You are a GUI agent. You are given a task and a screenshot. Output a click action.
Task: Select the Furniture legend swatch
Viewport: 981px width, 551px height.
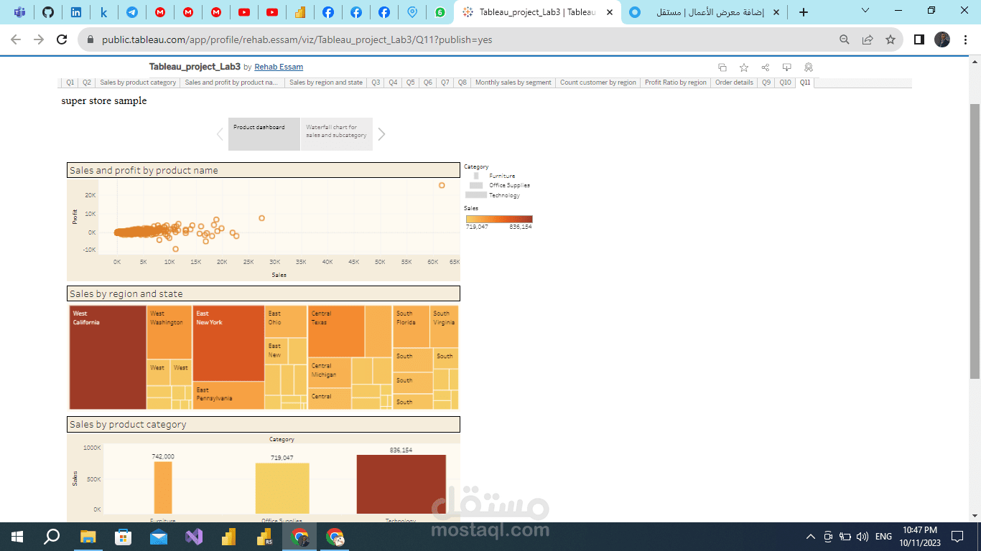click(x=476, y=176)
